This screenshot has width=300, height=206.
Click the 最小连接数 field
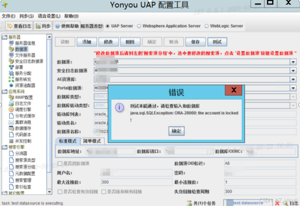click(x=260, y=182)
